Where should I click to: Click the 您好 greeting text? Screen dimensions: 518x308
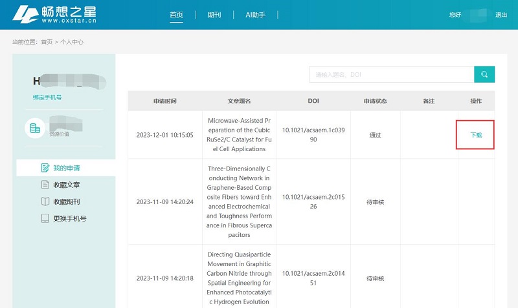click(455, 15)
